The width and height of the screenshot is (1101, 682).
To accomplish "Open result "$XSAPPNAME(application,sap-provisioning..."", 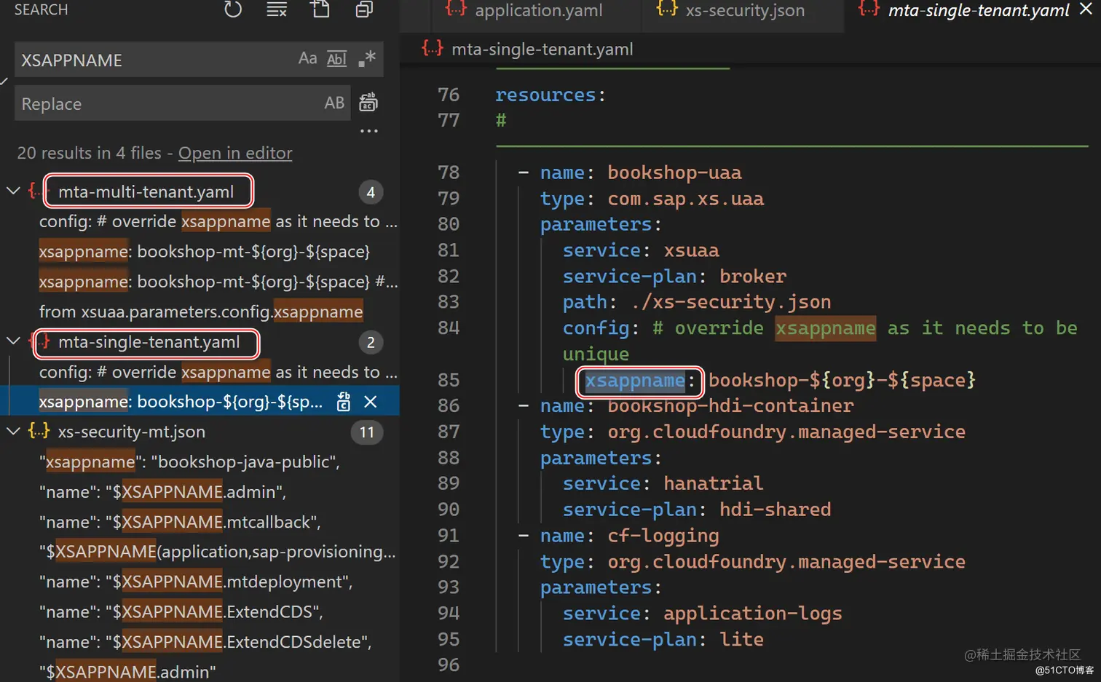I will coord(218,552).
